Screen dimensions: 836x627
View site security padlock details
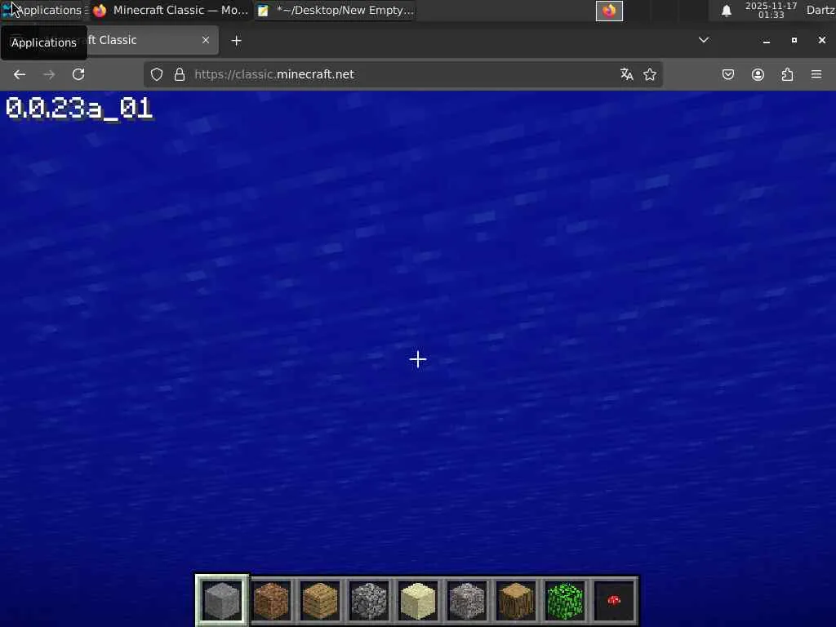coord(180,74)
